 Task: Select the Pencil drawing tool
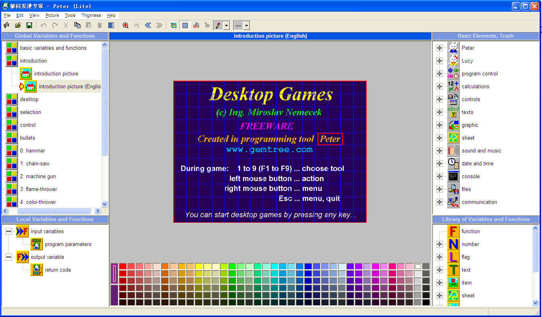[218, 25]
